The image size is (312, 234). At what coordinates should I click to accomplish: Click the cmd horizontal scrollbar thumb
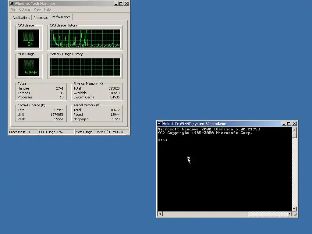coord(205,214)
